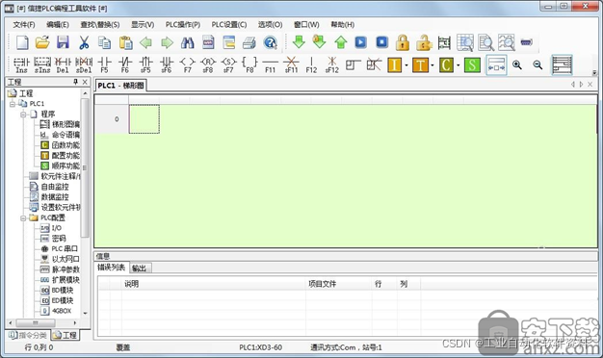Switch to 指令分类 bottom tab
This screenshot has width=603, height=358.
coord(28,335)
